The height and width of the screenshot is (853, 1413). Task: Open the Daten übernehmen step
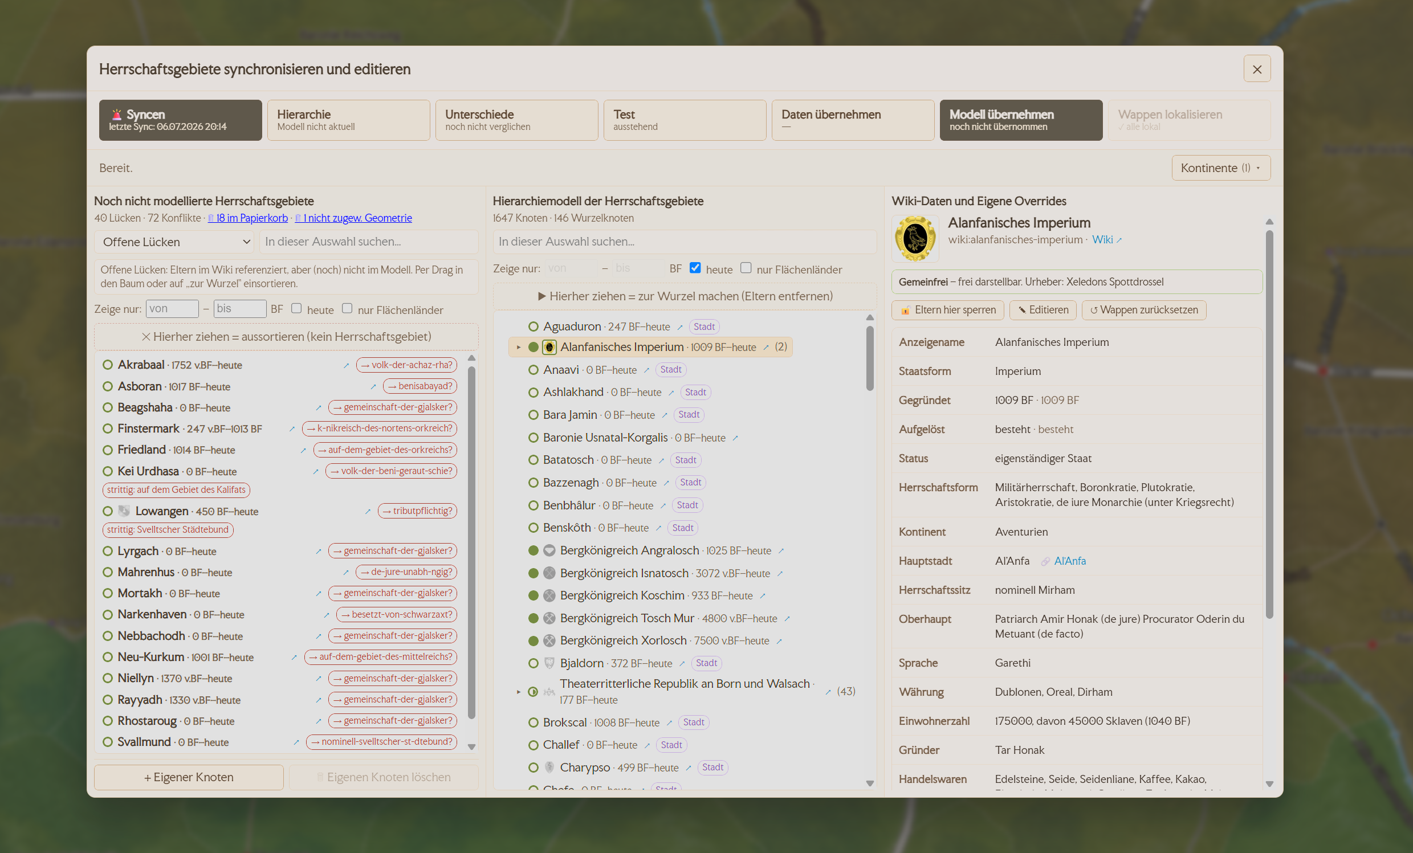853,120
